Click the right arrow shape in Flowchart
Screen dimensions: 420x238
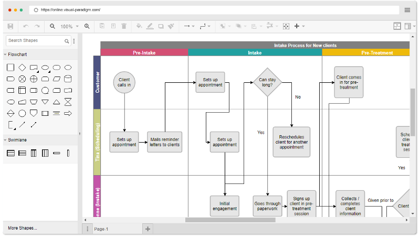[x=68, y=113]
